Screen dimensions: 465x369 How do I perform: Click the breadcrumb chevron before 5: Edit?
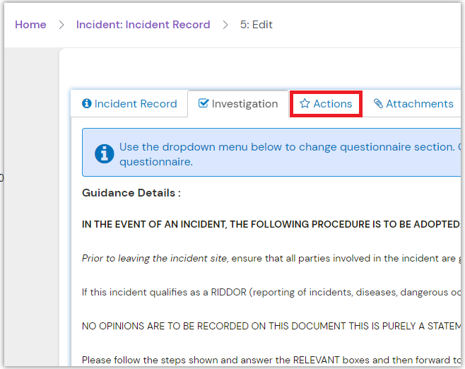[x=225, y=25]
